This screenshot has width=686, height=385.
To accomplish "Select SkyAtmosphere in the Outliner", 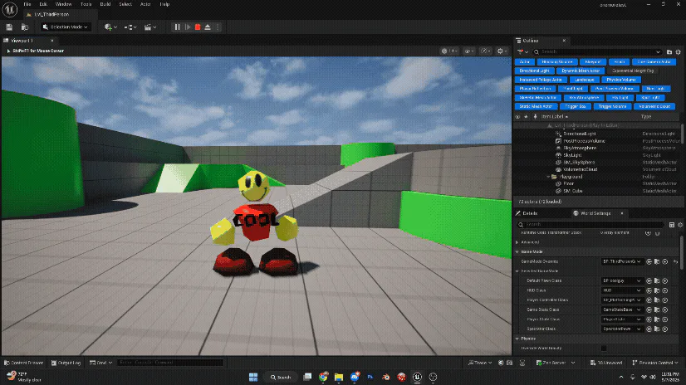I will click(580, 149).
